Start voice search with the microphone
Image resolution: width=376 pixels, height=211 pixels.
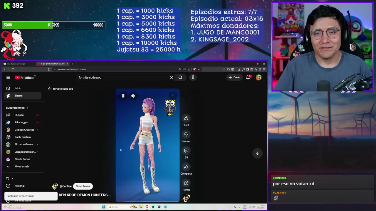[x=193, y=77]
